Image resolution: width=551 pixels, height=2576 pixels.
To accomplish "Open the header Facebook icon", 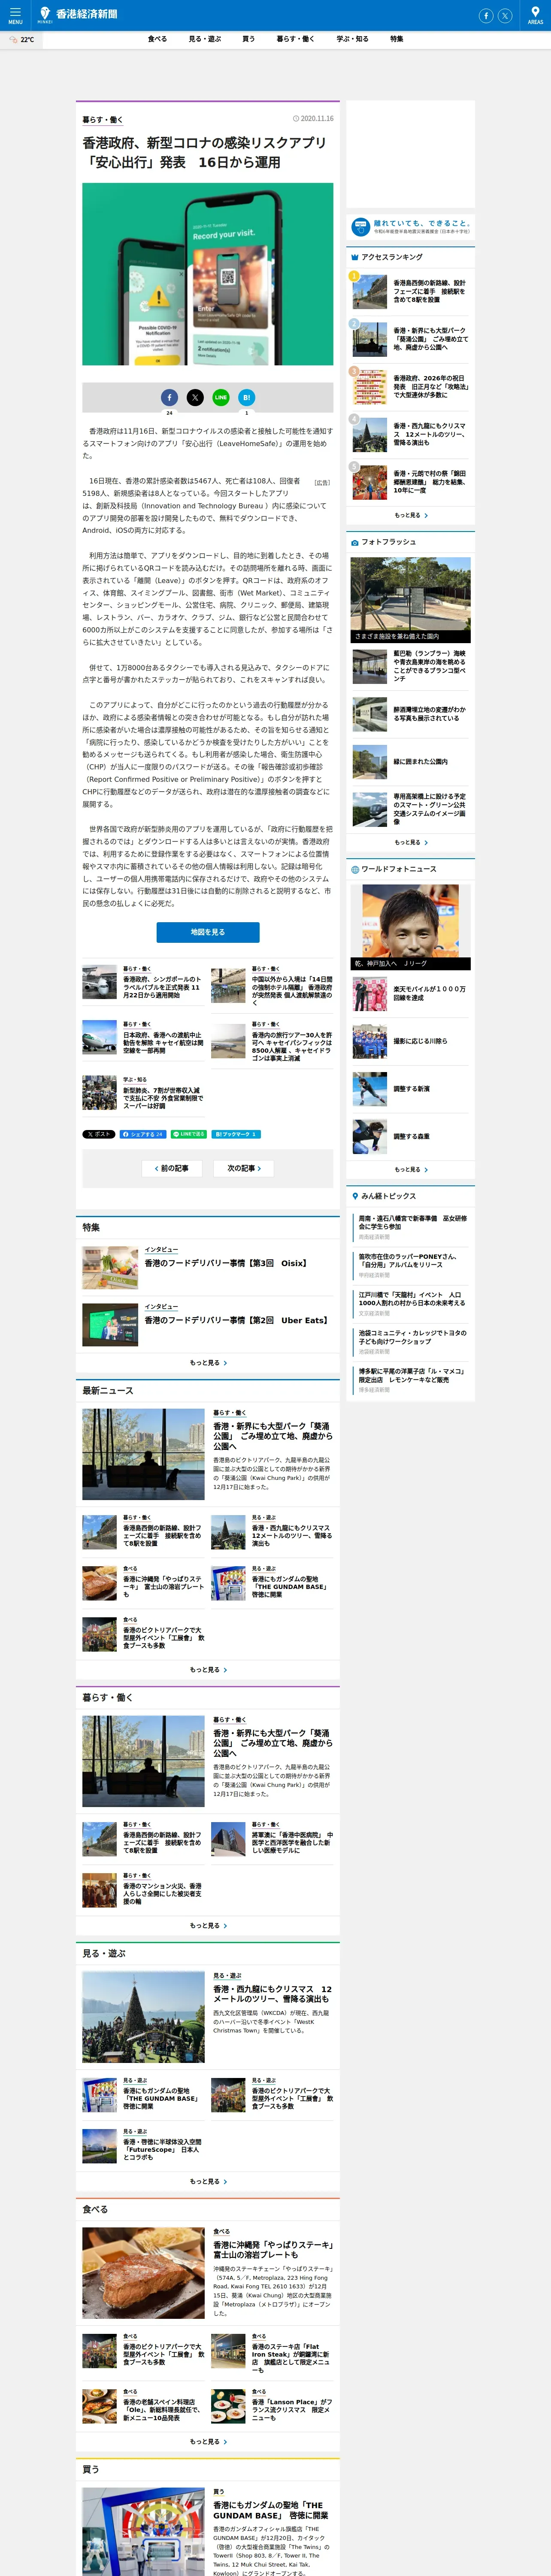I will coord(486,16).
